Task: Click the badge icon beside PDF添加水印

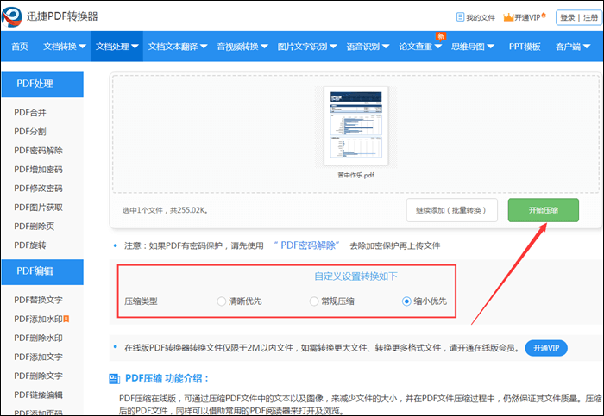Action: [66, 319]
